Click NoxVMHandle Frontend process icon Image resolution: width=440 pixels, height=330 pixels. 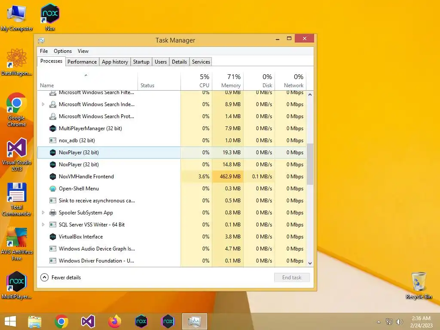(53, 177)
